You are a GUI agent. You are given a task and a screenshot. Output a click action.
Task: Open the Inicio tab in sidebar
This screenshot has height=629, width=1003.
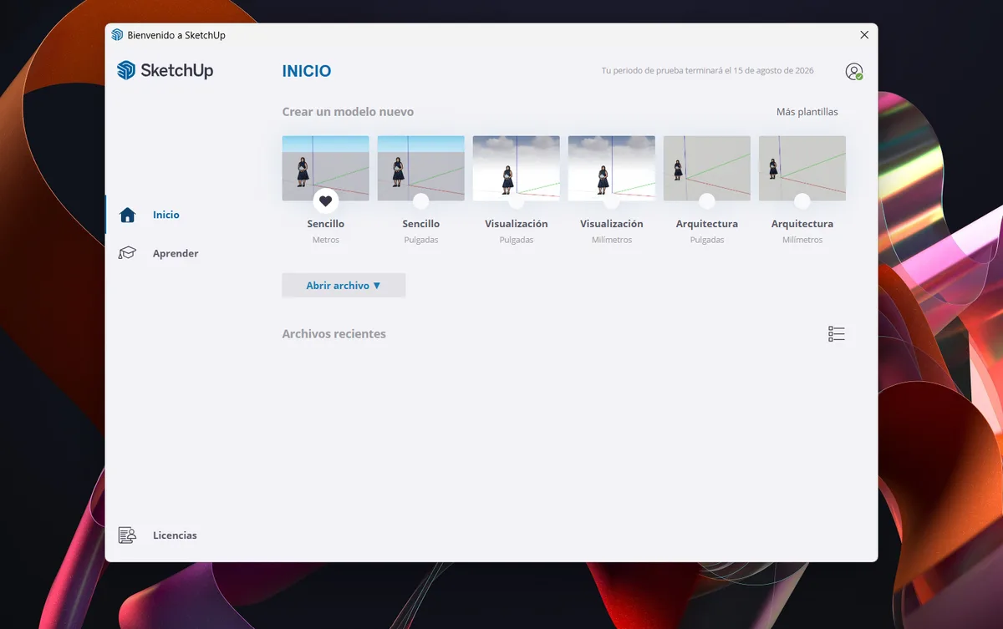pyautogui.click(x=165, y=215)
